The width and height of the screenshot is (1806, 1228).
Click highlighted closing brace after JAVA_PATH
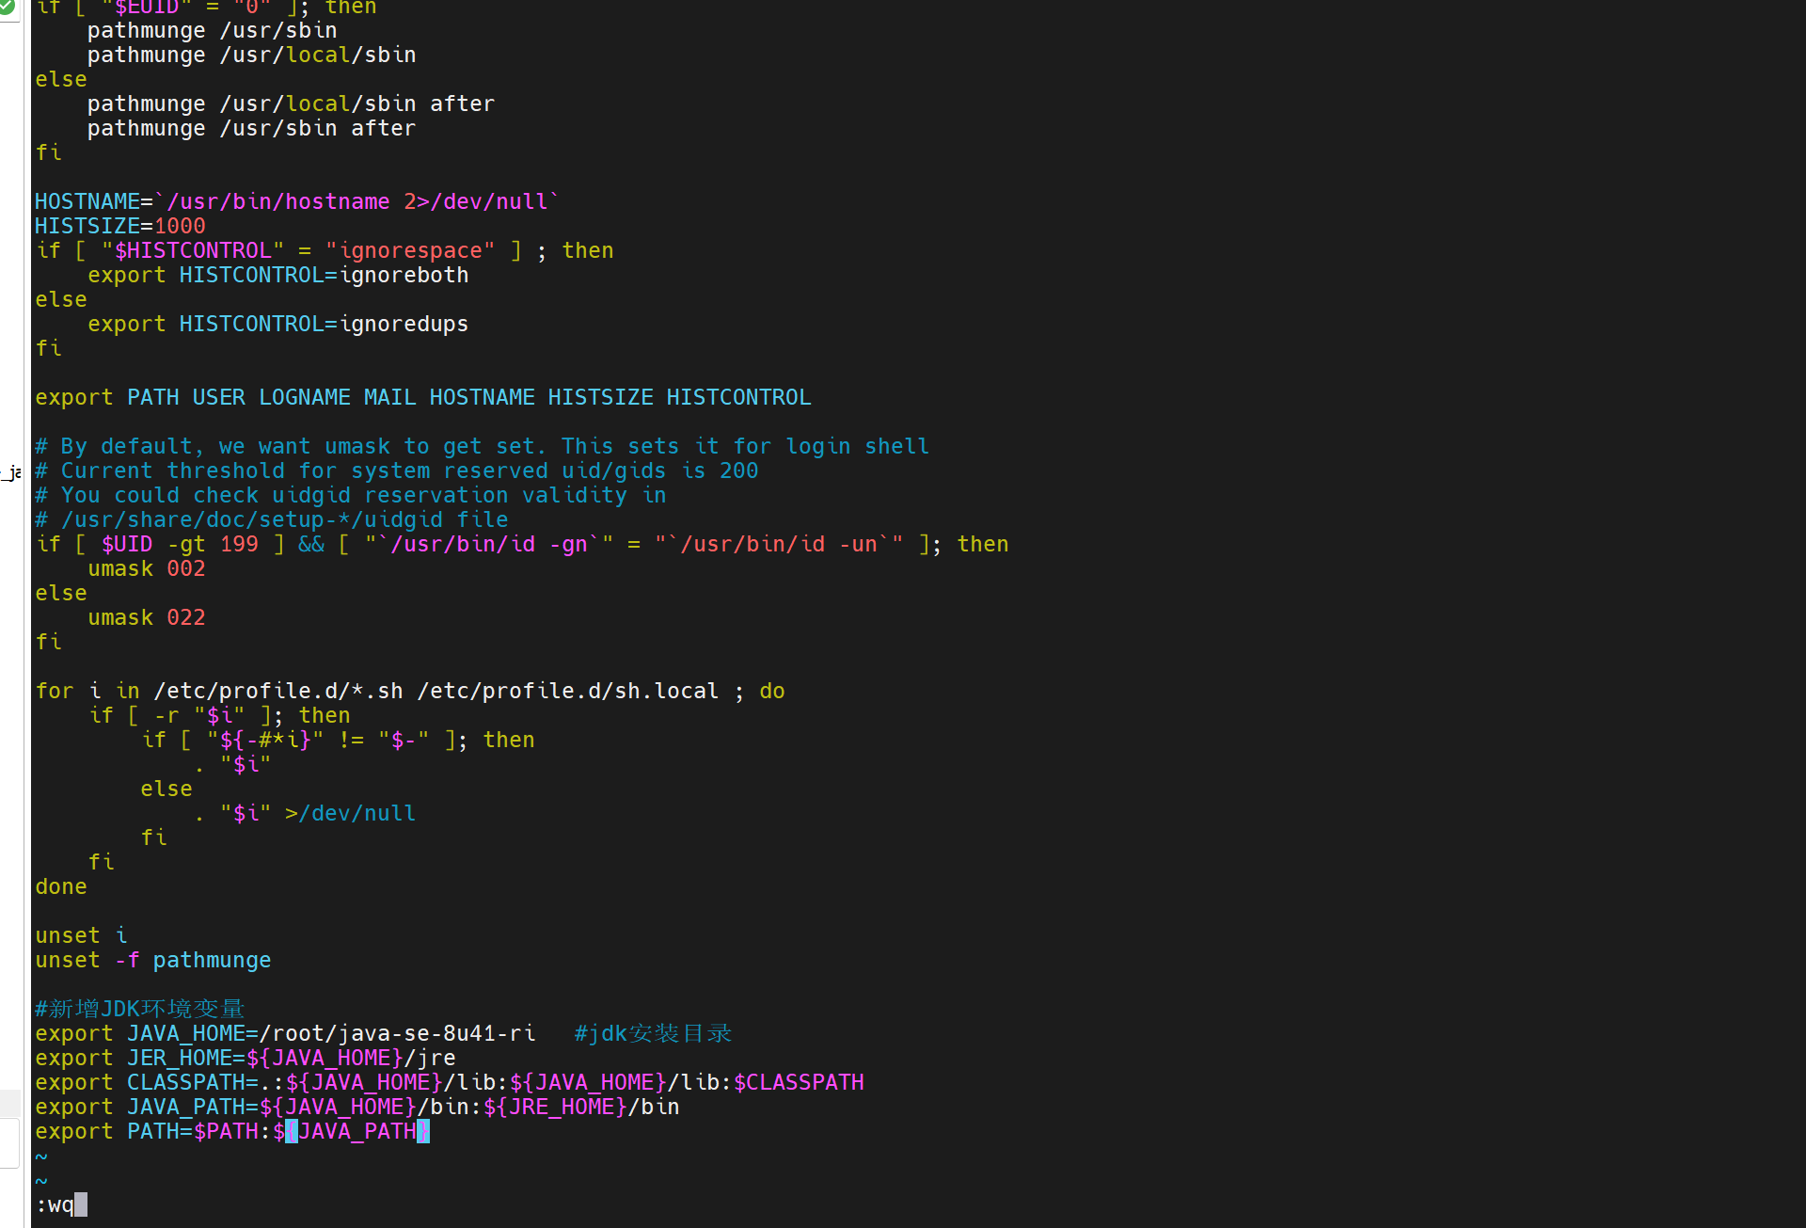[424, 1132]
